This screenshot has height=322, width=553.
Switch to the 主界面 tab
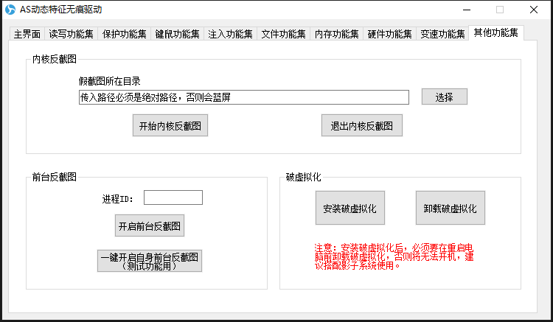pyautogui.click(x=27, y=35)
